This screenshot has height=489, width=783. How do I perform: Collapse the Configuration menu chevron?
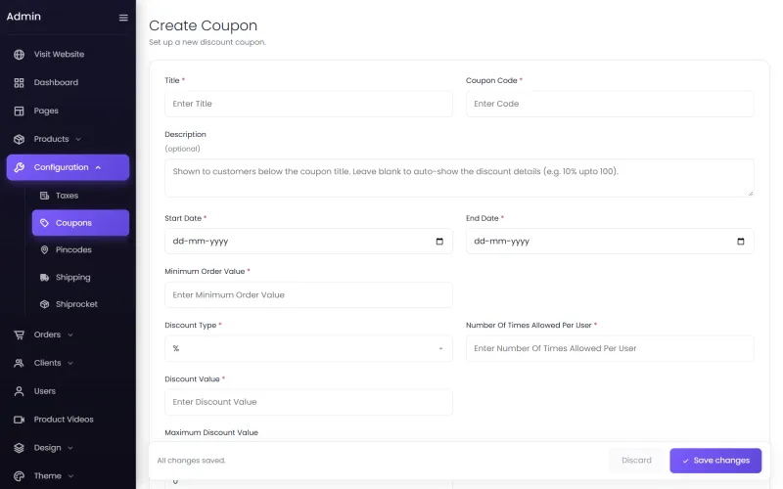99,167
